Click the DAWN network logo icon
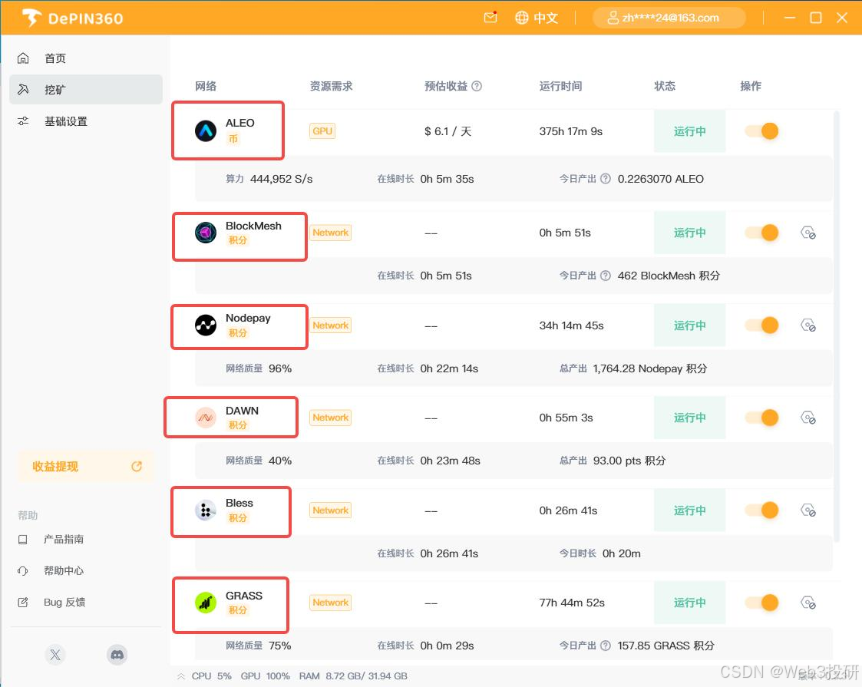Screen dimensions: 862x687 click(x=206, y=418)
